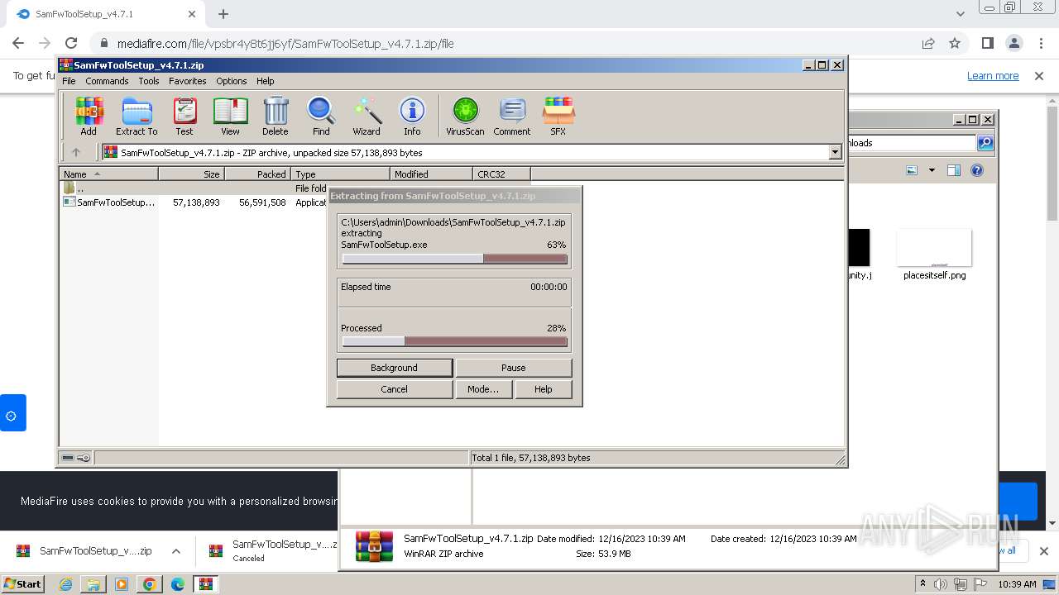Pause the extraction
Image resolution: width=1059 pixels, height=595 pixels.
[513, 368]
